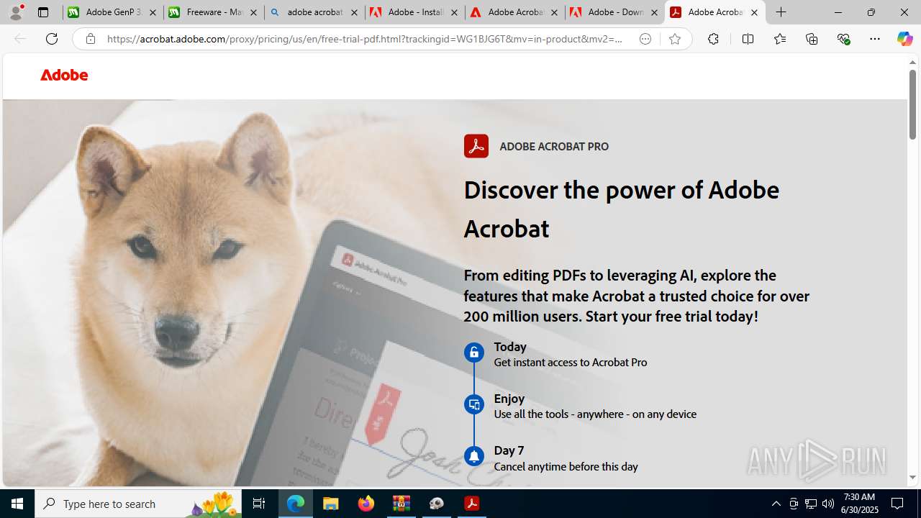Open Edge Settings and more menu

[875, 39]
